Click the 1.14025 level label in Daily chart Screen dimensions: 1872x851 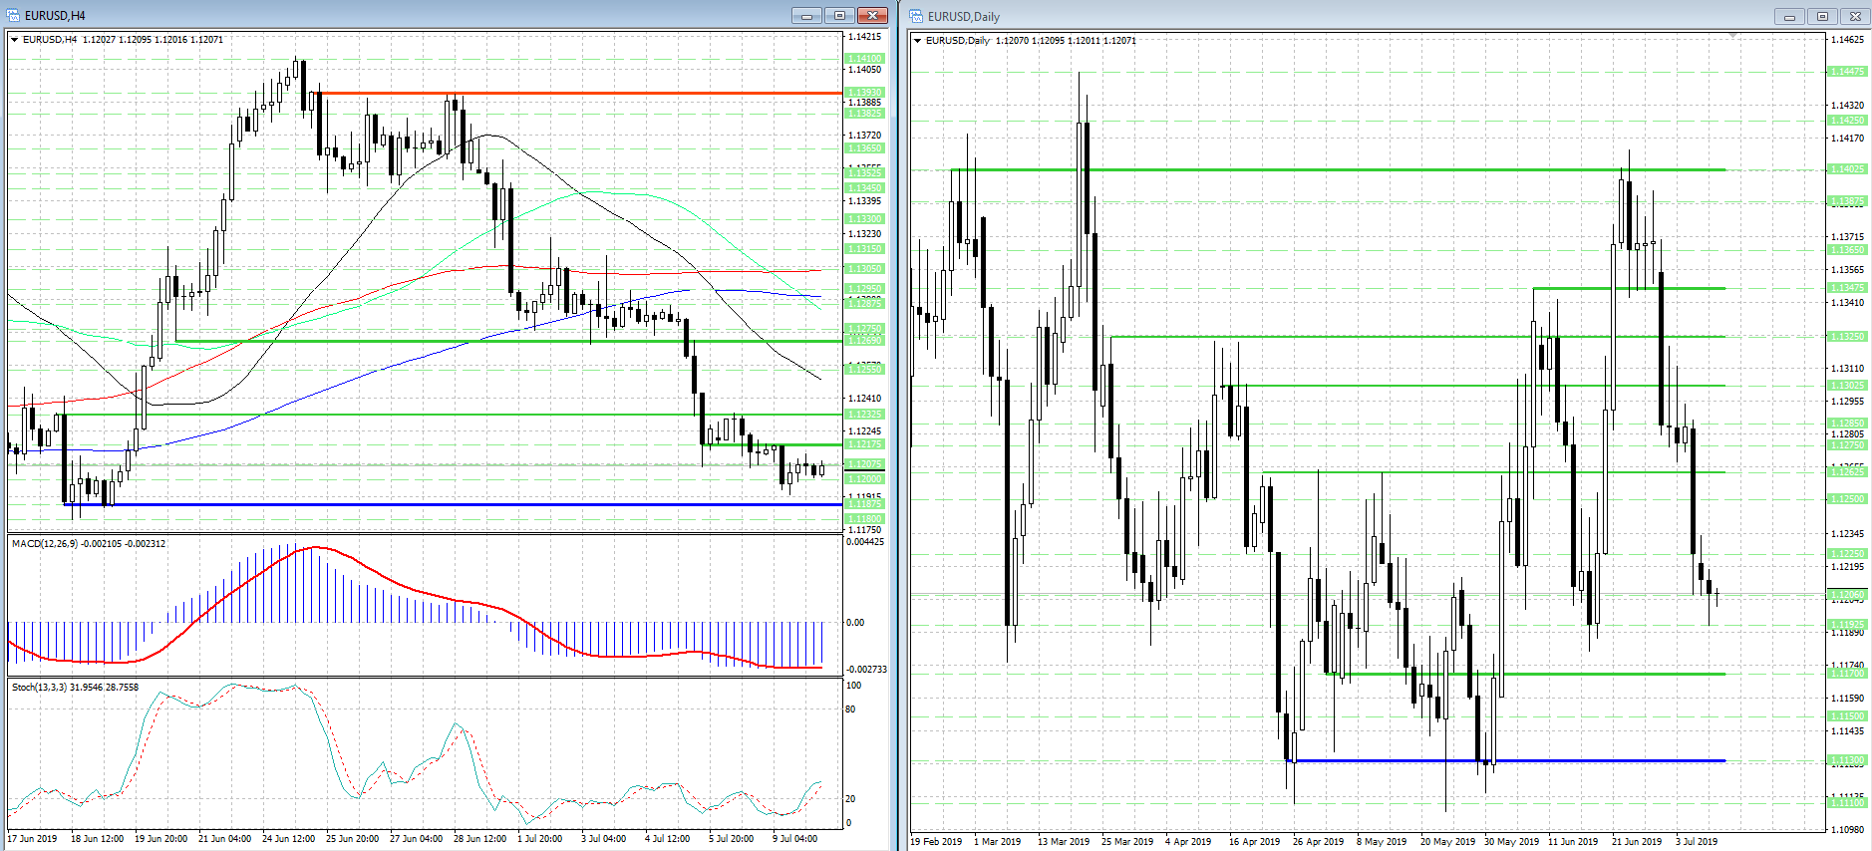1847,169
